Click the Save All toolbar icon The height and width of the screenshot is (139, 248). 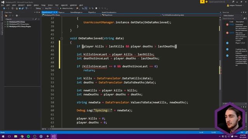pos(22,8)
